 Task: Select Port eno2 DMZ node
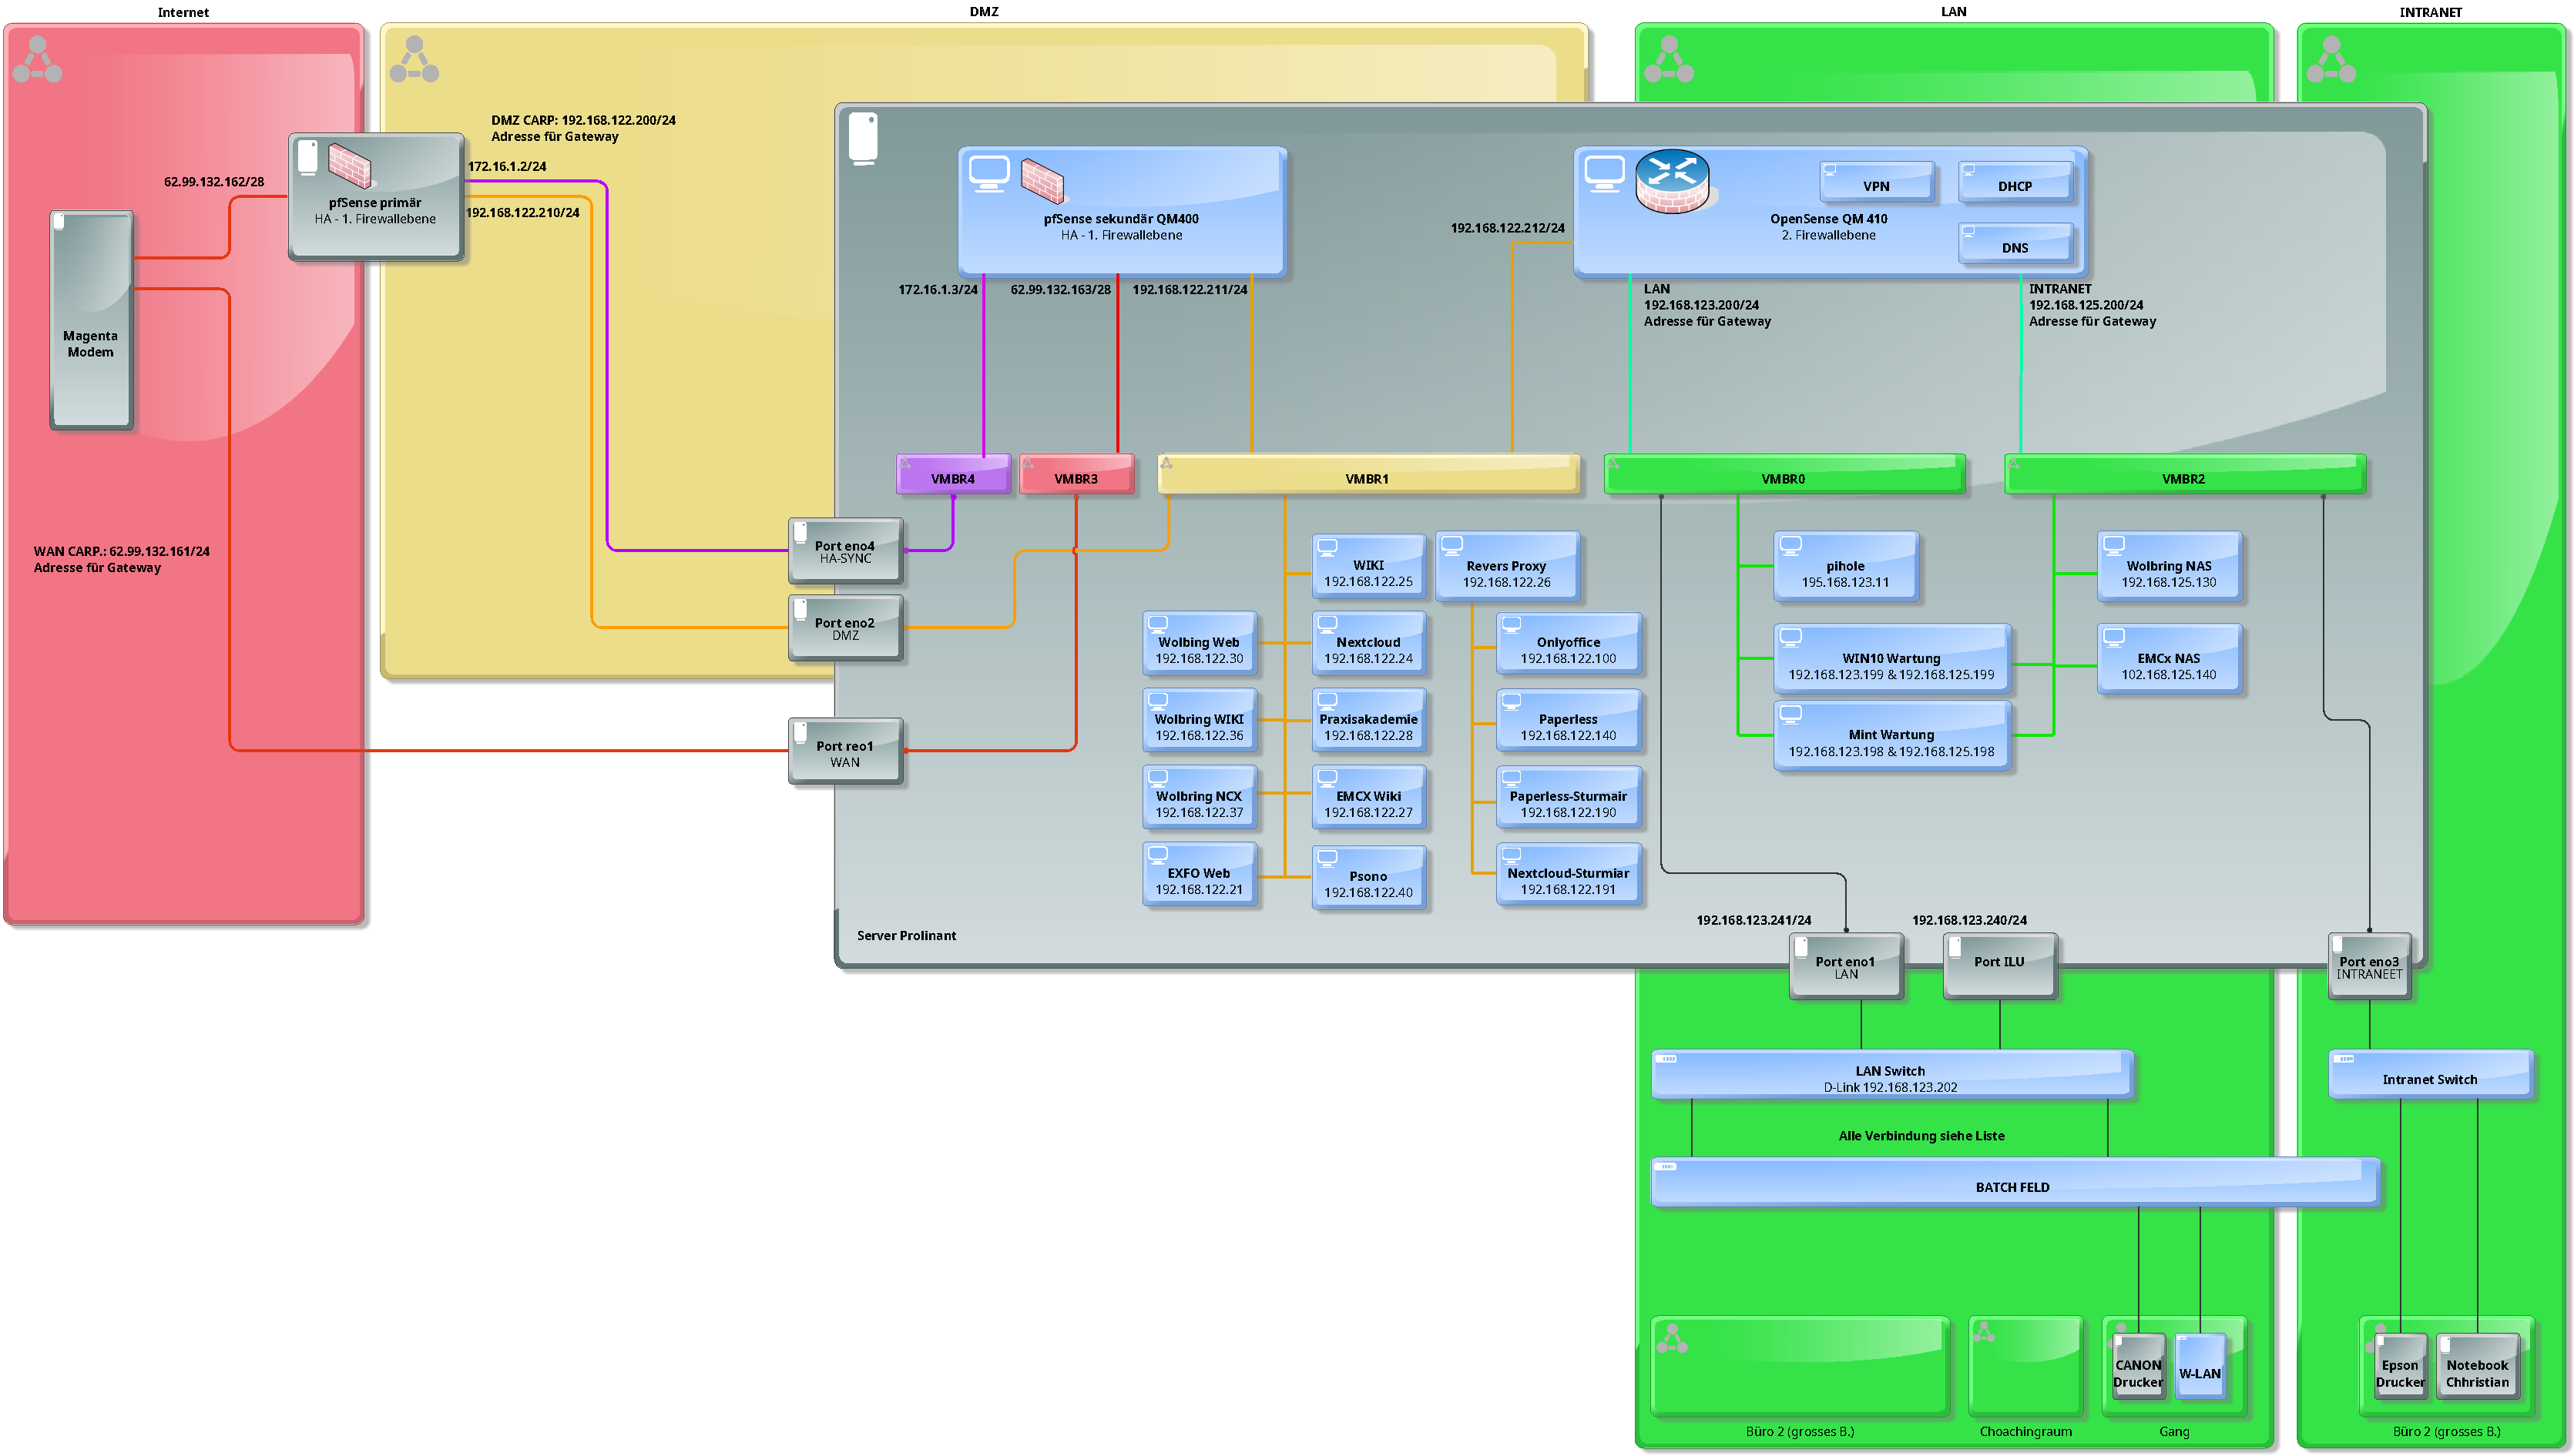[845, 628]
